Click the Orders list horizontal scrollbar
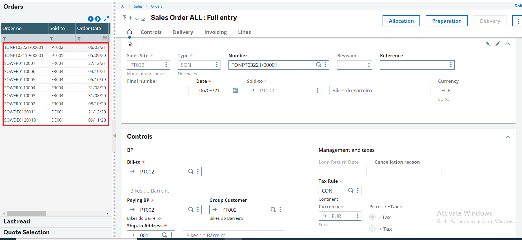 point(26,214)
